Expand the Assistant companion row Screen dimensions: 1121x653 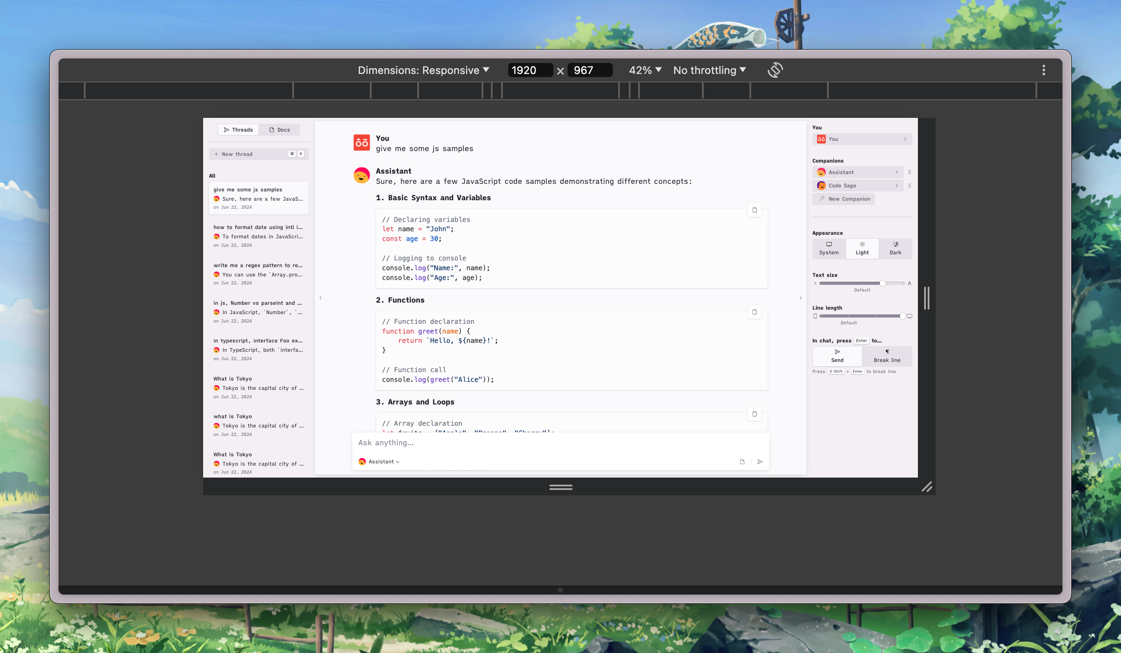pos(858,172)
